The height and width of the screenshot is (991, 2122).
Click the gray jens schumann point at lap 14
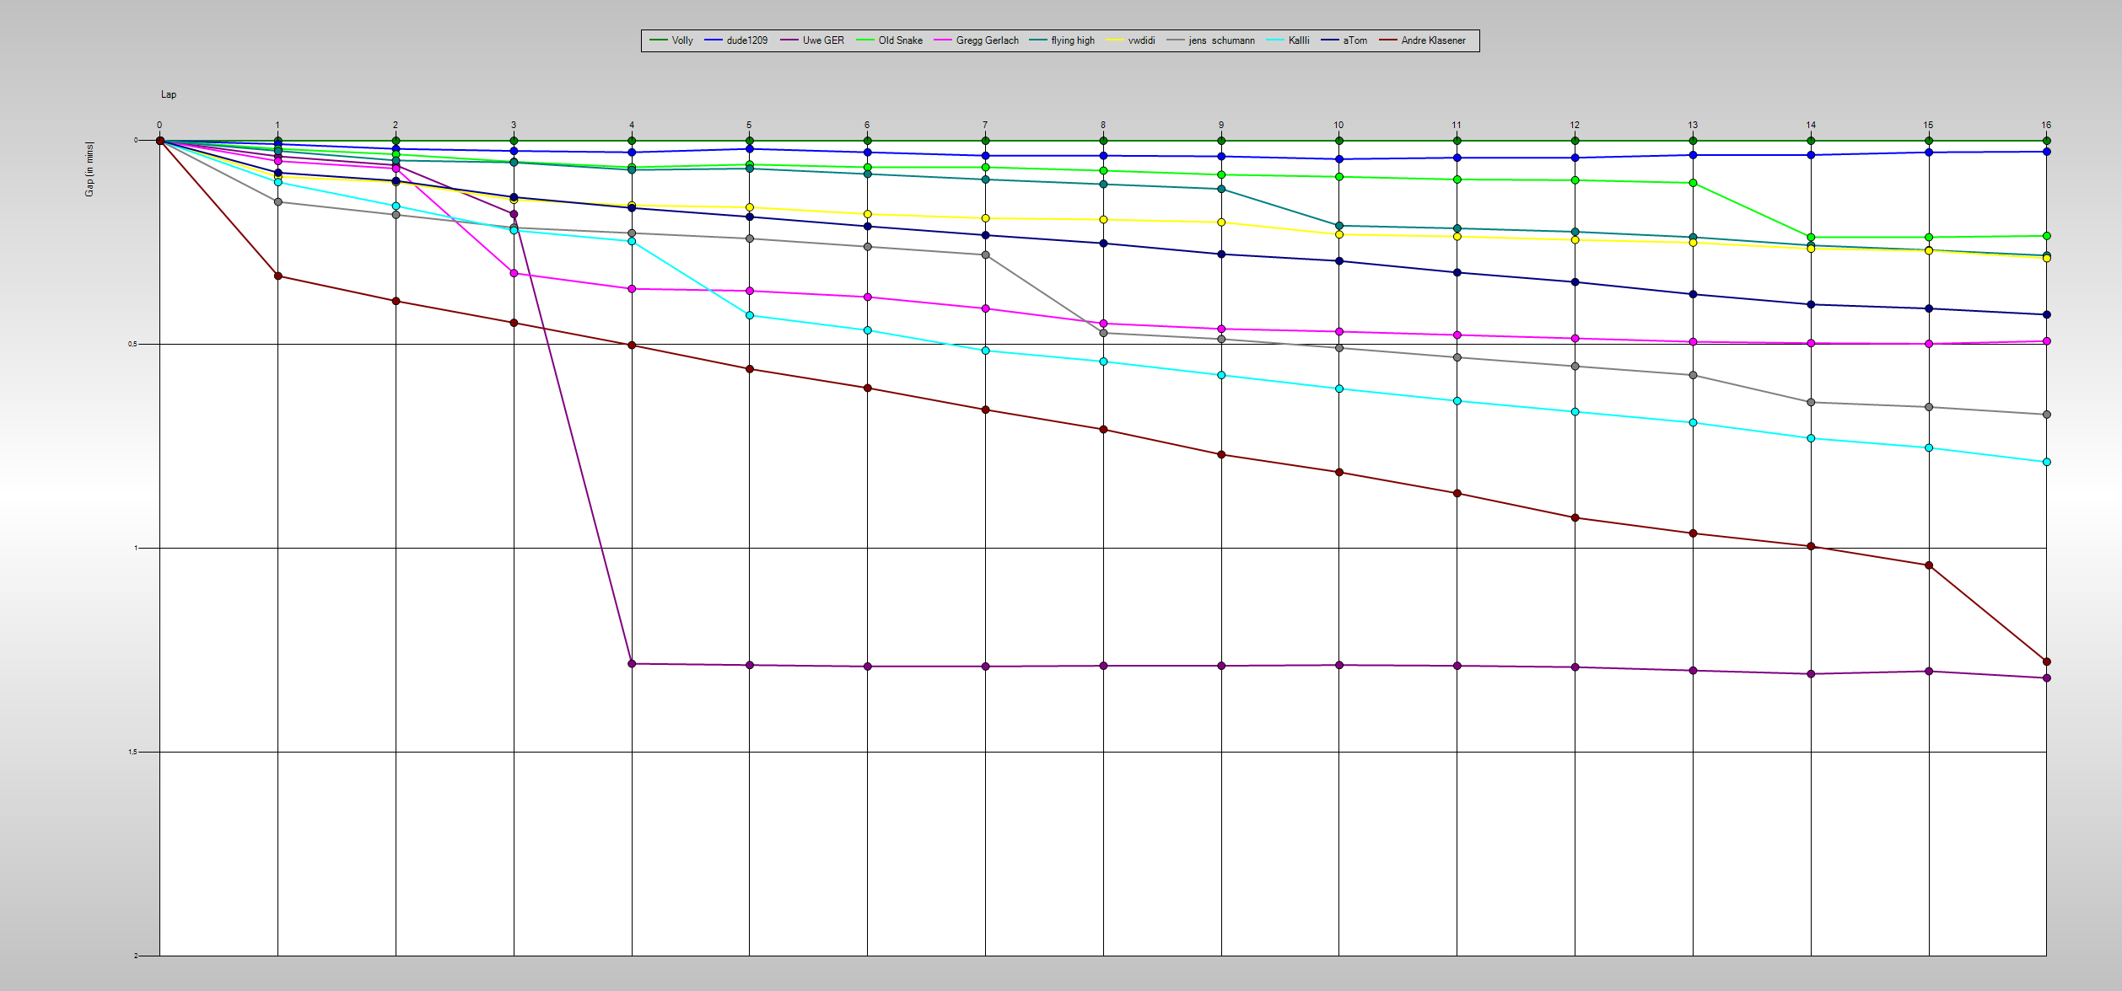pos(1811,402)
